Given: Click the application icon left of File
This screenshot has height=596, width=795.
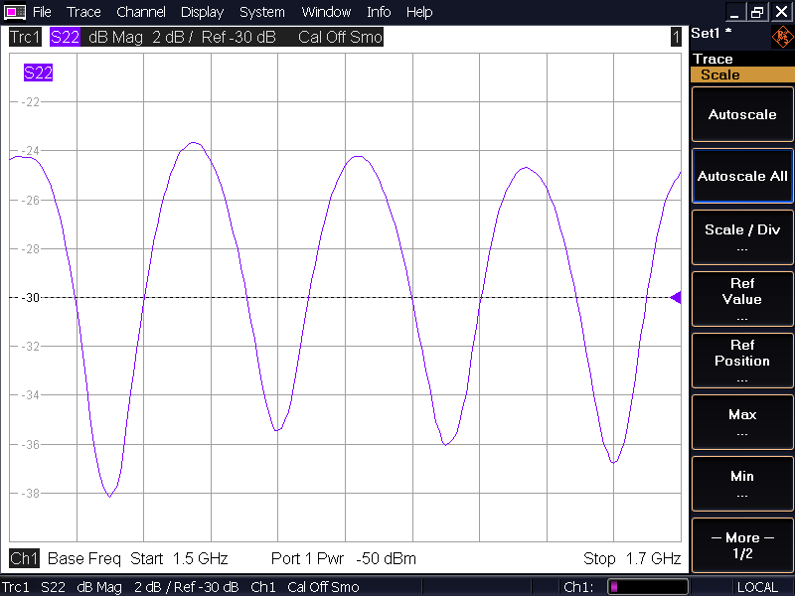Looking at the screenshot, I should 15,12.
